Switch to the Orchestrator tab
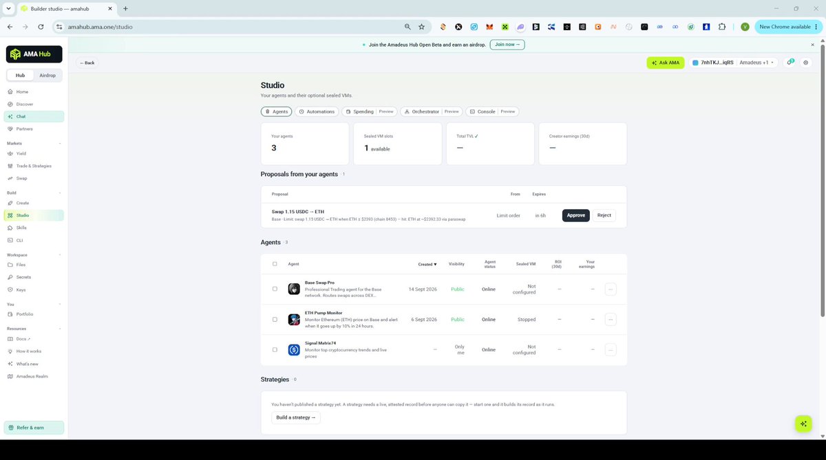This screenshot has width=826, height=460. point(431,111)
